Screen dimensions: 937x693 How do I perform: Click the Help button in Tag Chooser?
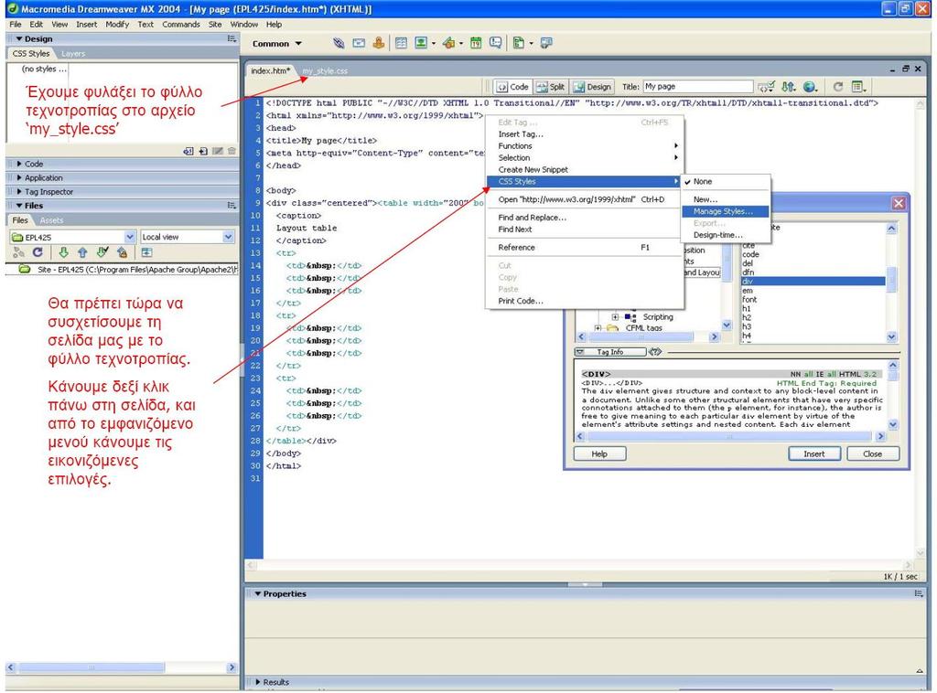599,453
